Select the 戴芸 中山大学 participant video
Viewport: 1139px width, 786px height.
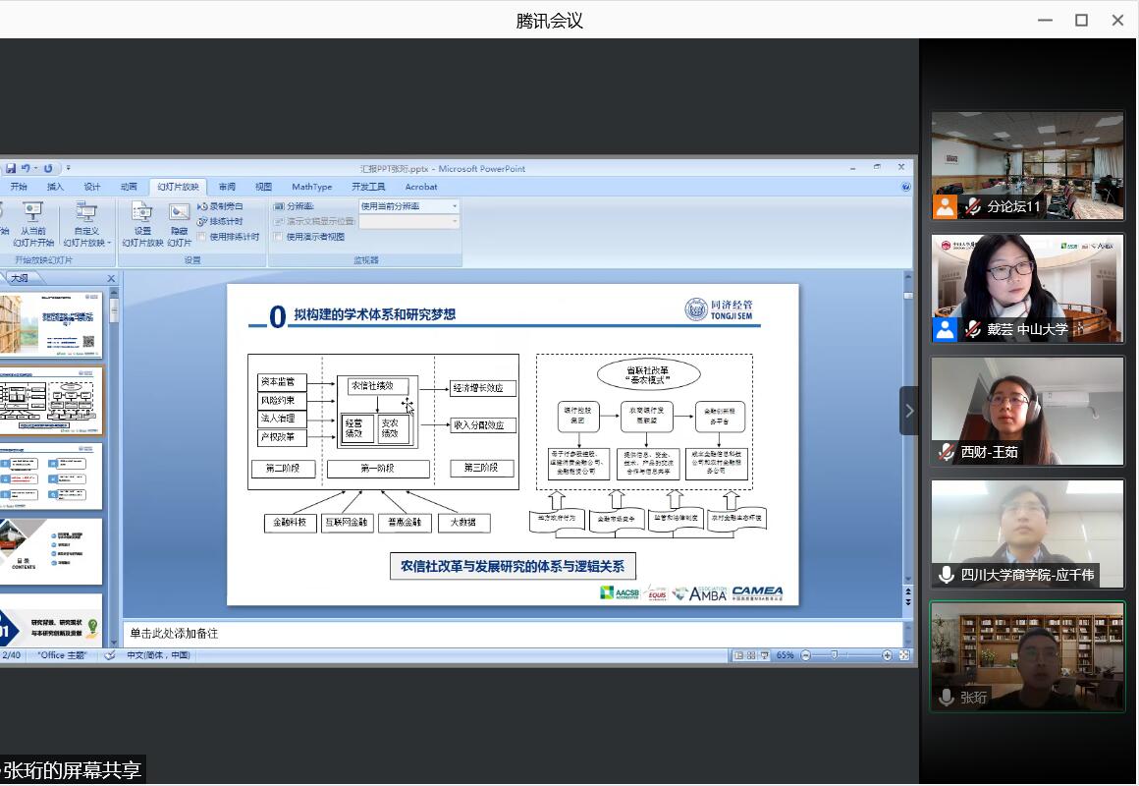click(1027, 288)
